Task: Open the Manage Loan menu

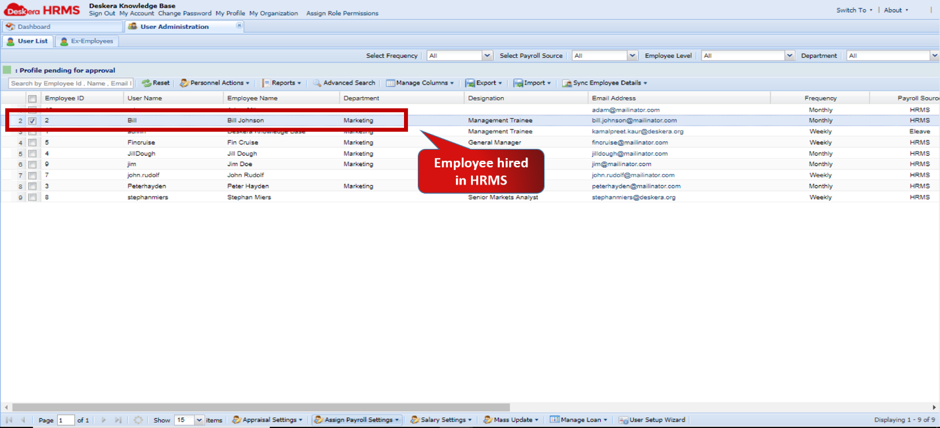Action: point(578,419)
